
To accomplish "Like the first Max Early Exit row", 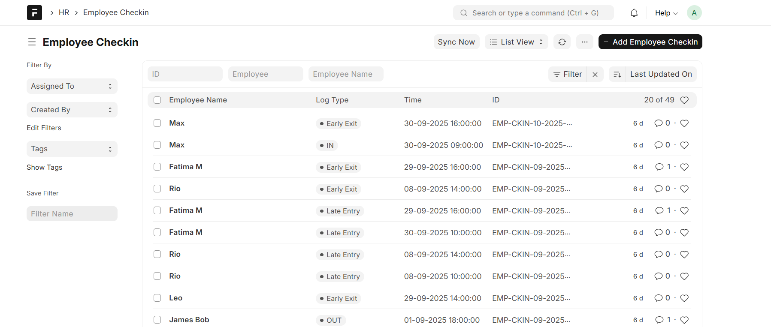I will pyautogui.click(x=684, y=123).
